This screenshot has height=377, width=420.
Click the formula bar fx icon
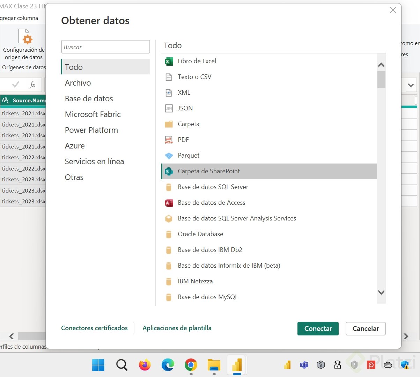(x=32, y=85)
